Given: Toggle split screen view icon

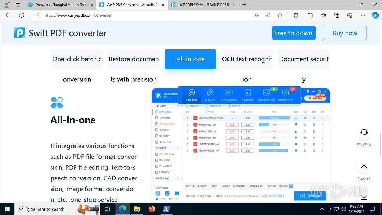Looking at the screenshot, I should (x=310, y=15).
